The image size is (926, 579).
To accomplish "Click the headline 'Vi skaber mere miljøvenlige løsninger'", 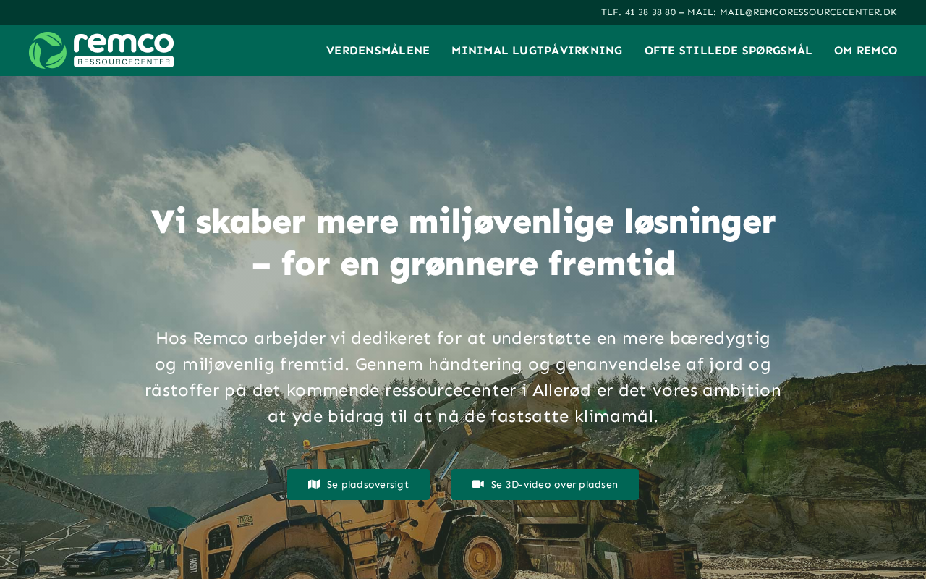I will point(463,221).
